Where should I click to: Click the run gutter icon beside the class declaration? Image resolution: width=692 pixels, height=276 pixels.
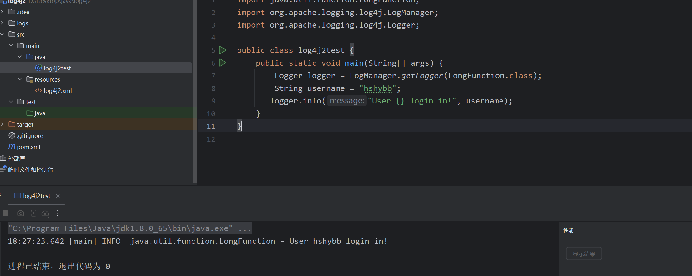[223, 50]
